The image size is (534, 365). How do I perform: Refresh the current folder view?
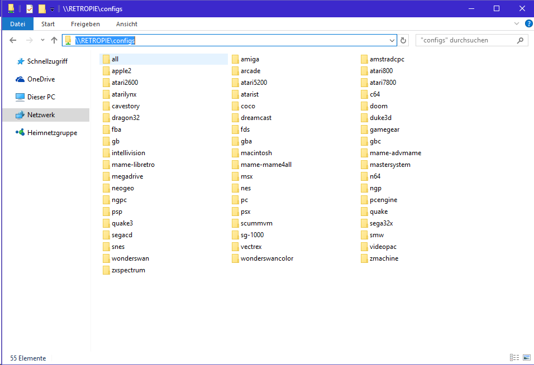[403, 40]
